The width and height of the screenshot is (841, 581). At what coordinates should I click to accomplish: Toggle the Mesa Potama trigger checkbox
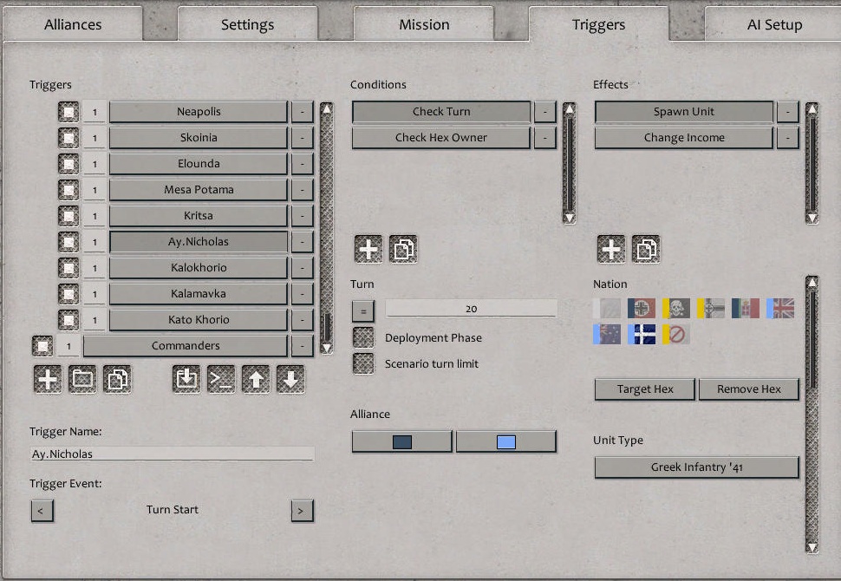tap(68, 190)
